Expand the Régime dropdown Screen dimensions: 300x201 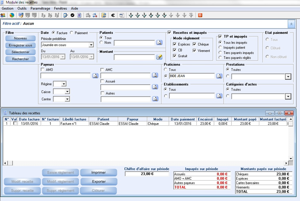[x=64, y=84]
